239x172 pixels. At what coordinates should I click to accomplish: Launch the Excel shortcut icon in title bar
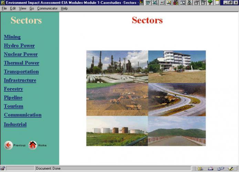(155, 2)
